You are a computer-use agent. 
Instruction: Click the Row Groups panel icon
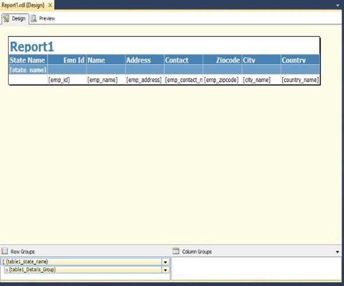[x=5, y=251]
